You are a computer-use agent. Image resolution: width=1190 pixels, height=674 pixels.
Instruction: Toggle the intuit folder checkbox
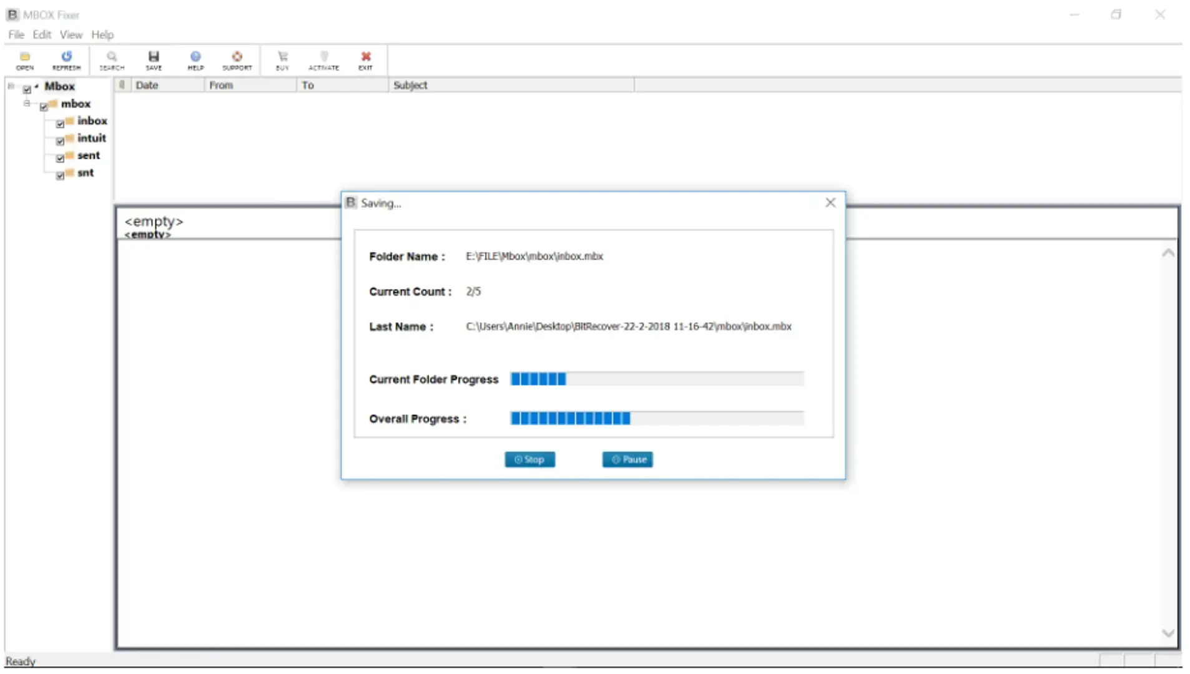(x=60, y=141)
